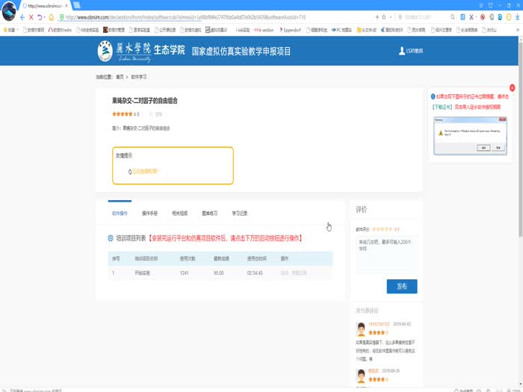523x392 pixels.
Task: Click the comment text input box
Action: click(x=385, y=254)
